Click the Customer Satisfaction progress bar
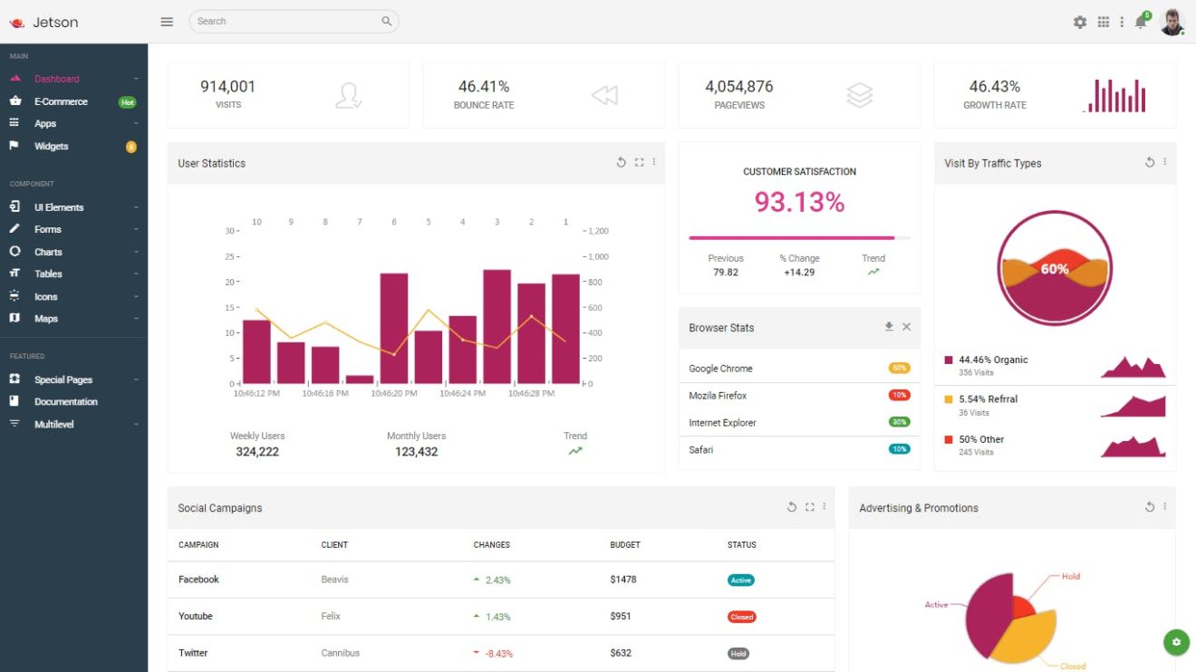Screen dimensions: 1196x672 (x=798, y=238)
